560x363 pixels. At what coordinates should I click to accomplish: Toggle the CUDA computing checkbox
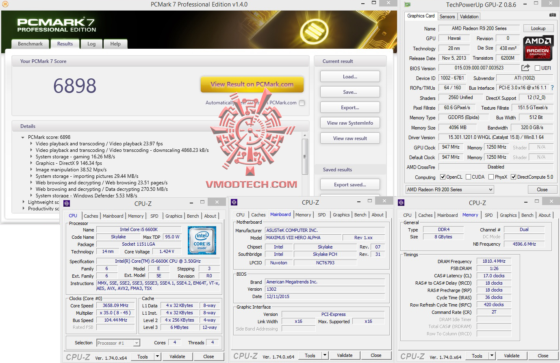469,177
